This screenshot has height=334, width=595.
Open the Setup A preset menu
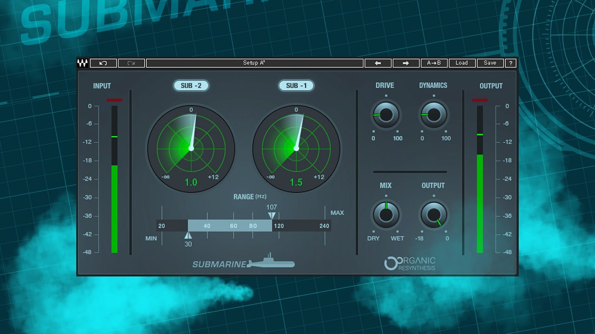254,63
